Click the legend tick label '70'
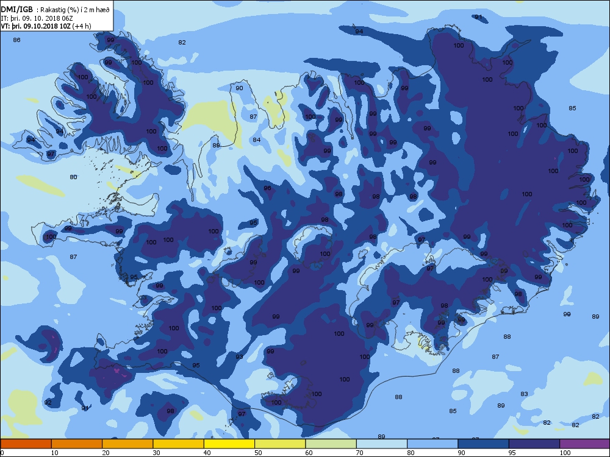Image resolution: width=610 pixels, height=457 pixels. 359,453
